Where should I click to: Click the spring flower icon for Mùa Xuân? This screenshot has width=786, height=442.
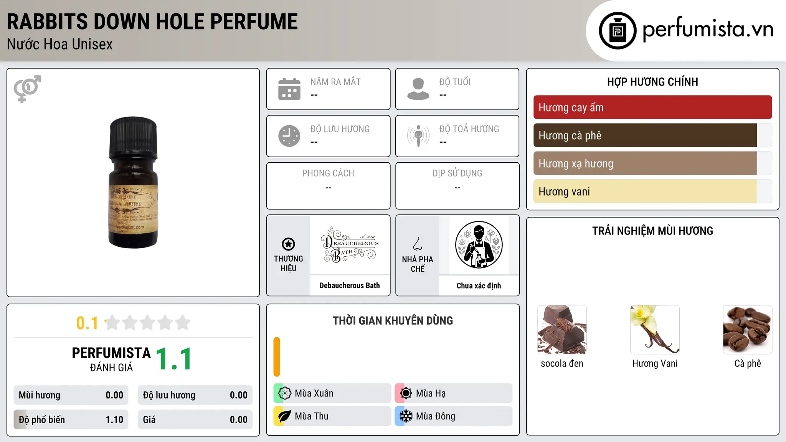pyautogui.click(x=285, y=393)
